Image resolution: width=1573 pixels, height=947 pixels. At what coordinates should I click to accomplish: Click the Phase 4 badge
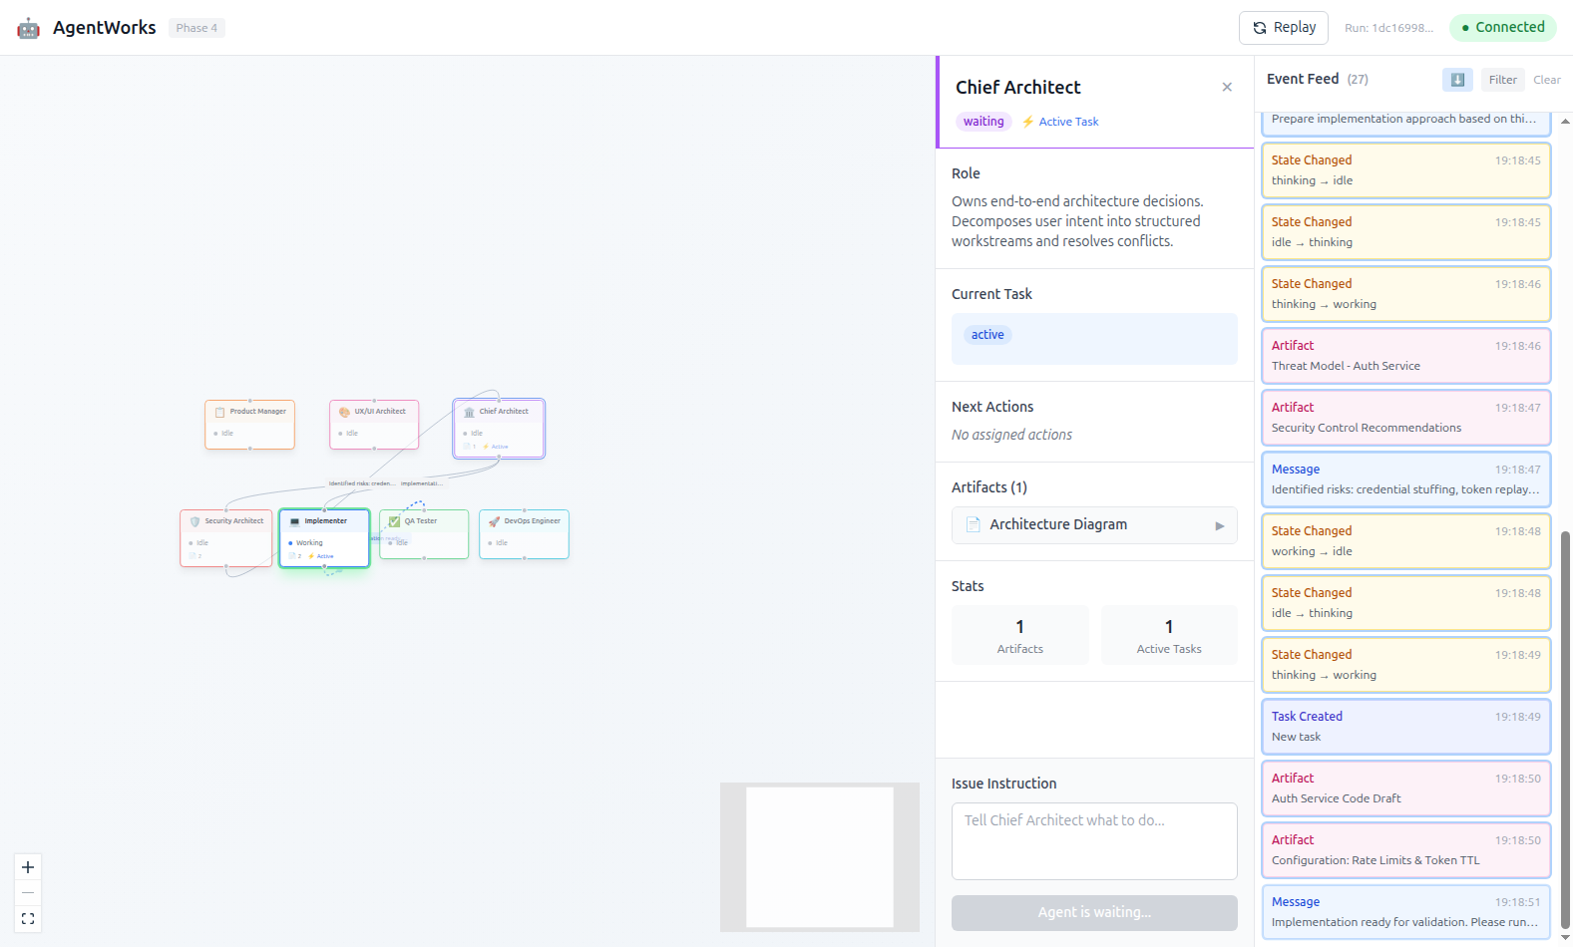(197, 28)
